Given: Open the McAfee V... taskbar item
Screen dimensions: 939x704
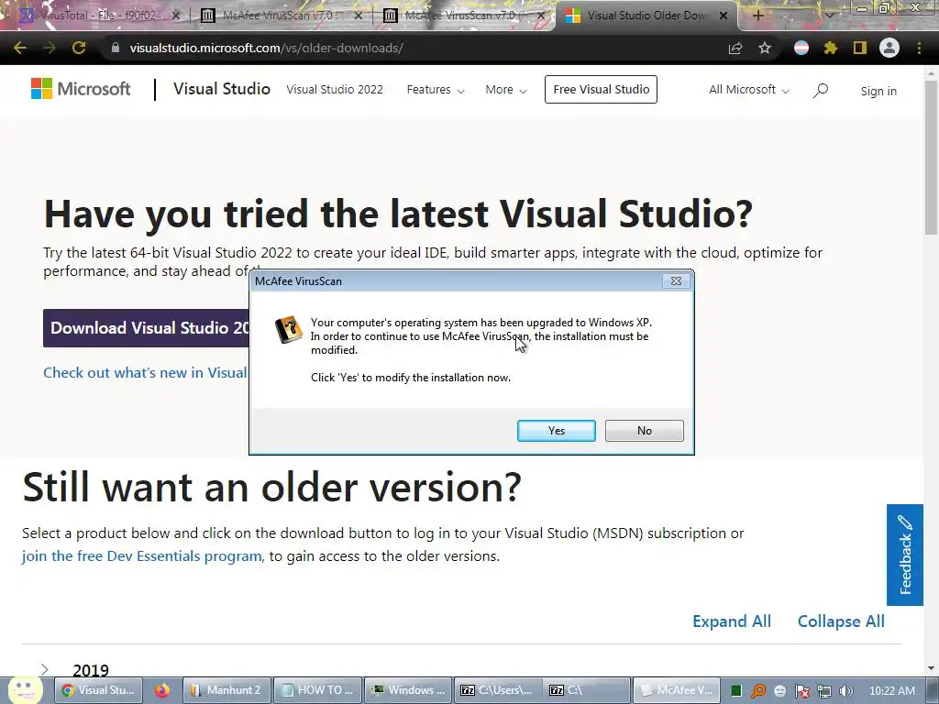Looking at the screenshot, I should [677, 690].
